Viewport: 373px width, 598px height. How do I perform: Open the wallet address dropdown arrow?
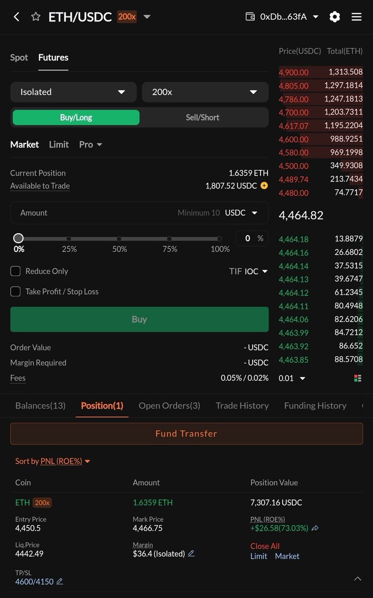tap(316, 17)
